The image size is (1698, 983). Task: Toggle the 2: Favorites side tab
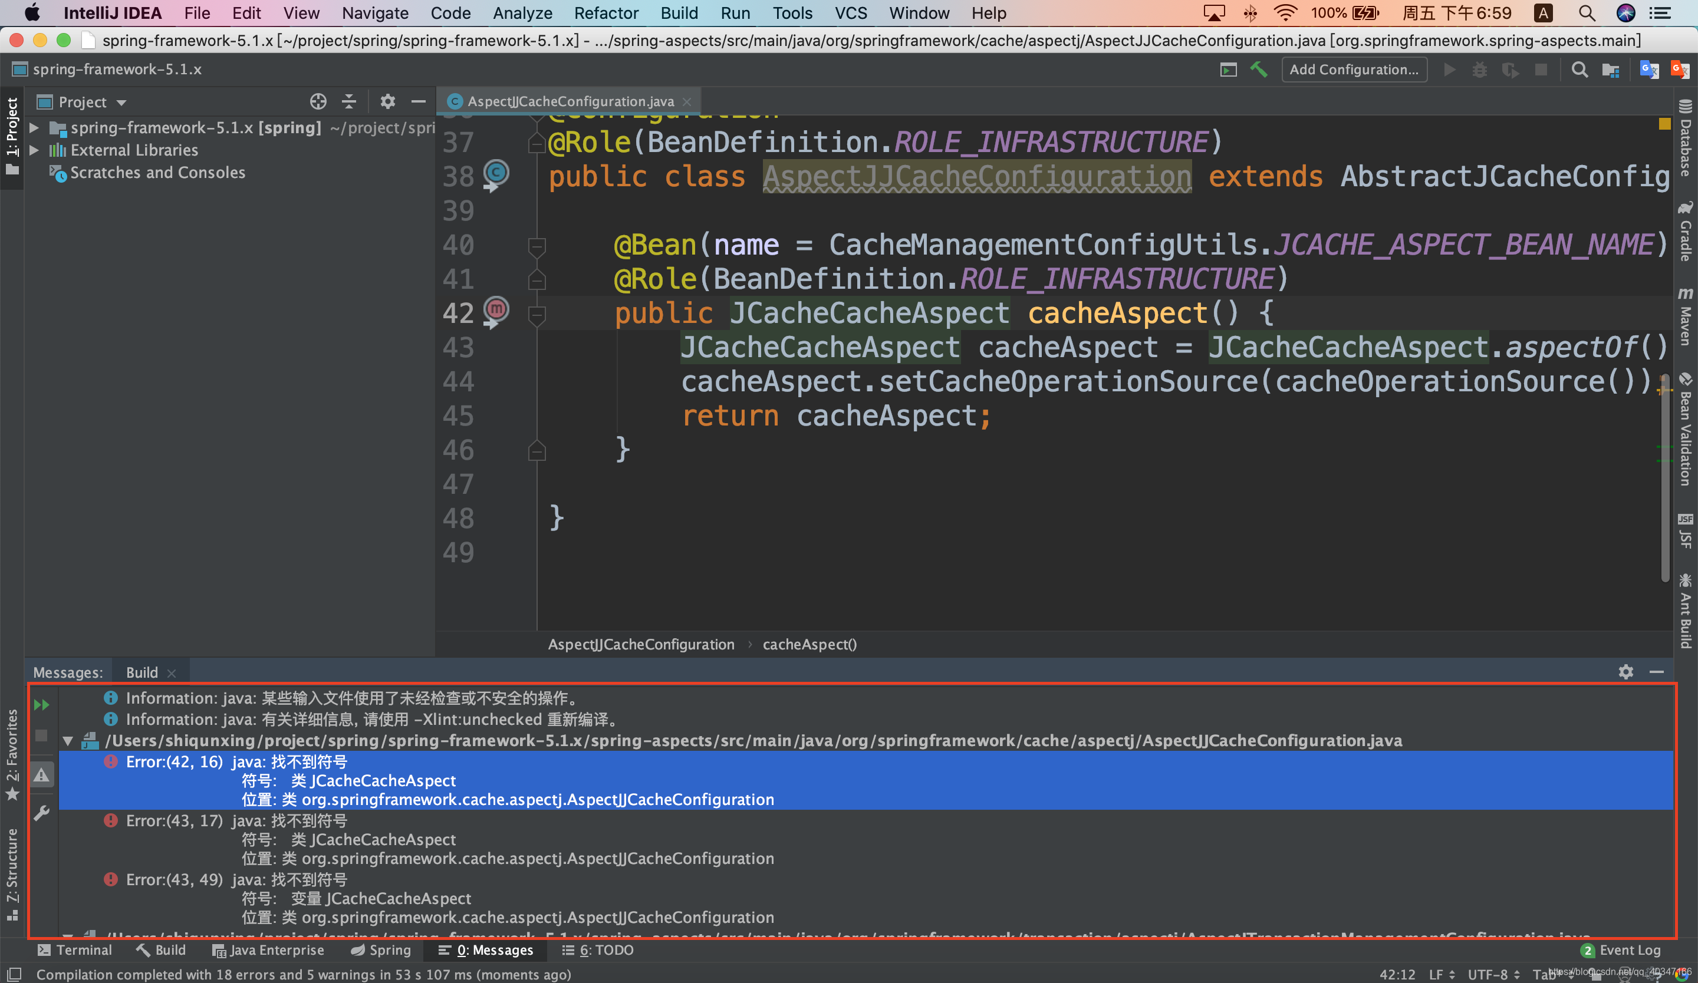coord(12,755)
